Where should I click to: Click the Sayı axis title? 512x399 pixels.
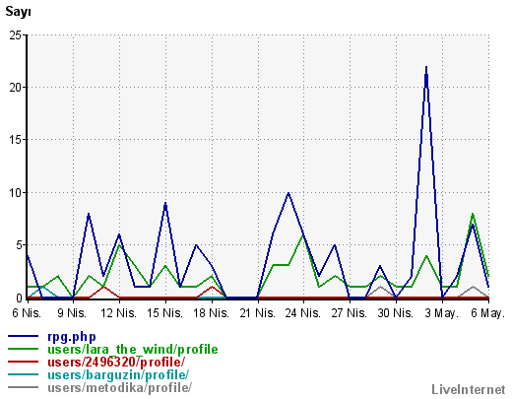pos(19,12)
